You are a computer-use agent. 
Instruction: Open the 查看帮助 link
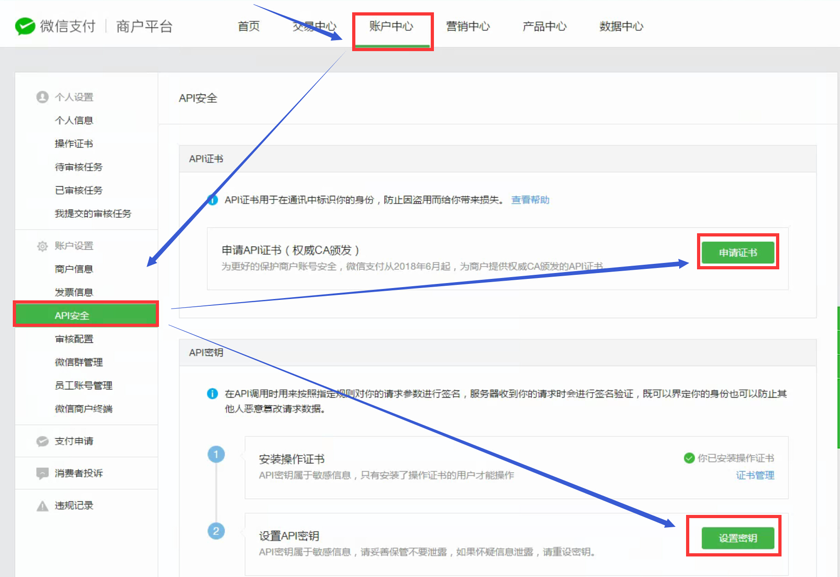point(530,200)
